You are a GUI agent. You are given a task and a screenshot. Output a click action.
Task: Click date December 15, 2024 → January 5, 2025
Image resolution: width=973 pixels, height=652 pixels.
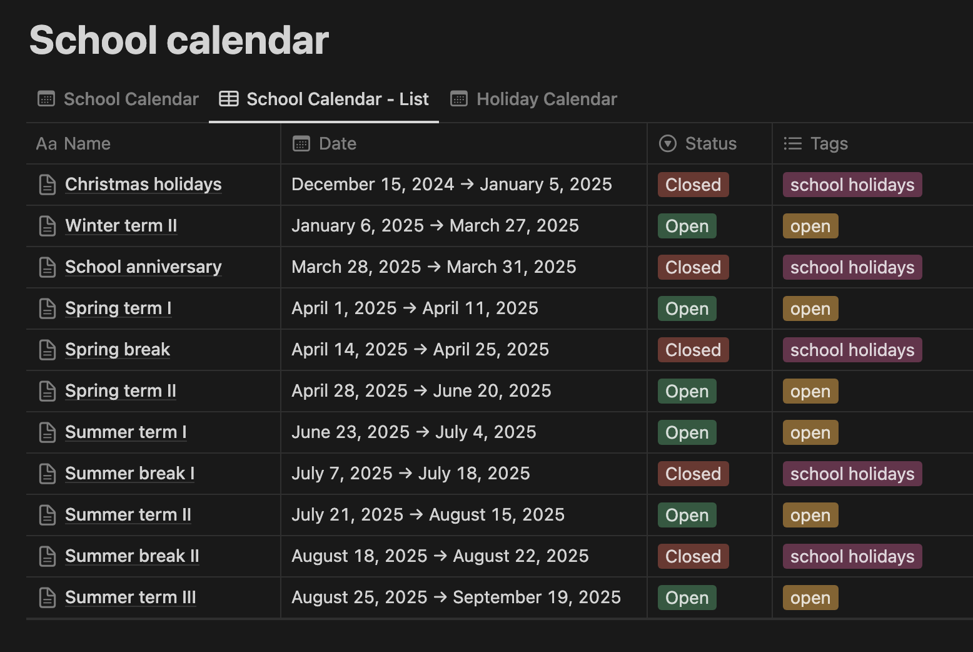click(x=451, y=185)
